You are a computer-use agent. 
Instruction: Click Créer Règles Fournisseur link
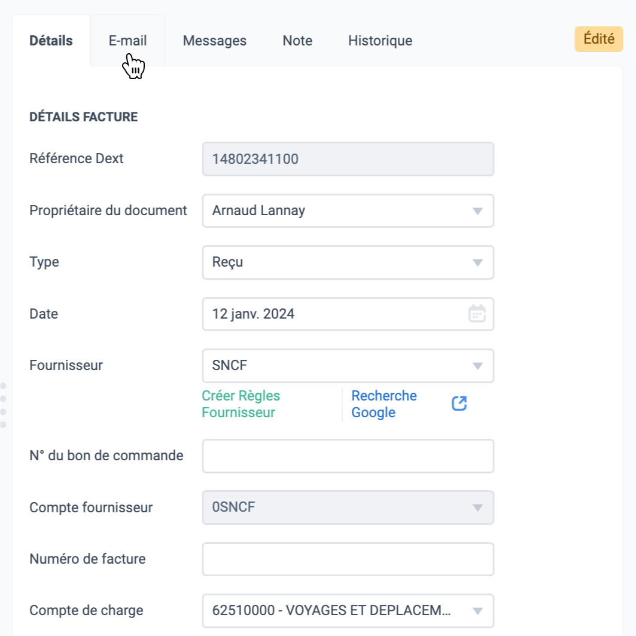coord(241,404)
